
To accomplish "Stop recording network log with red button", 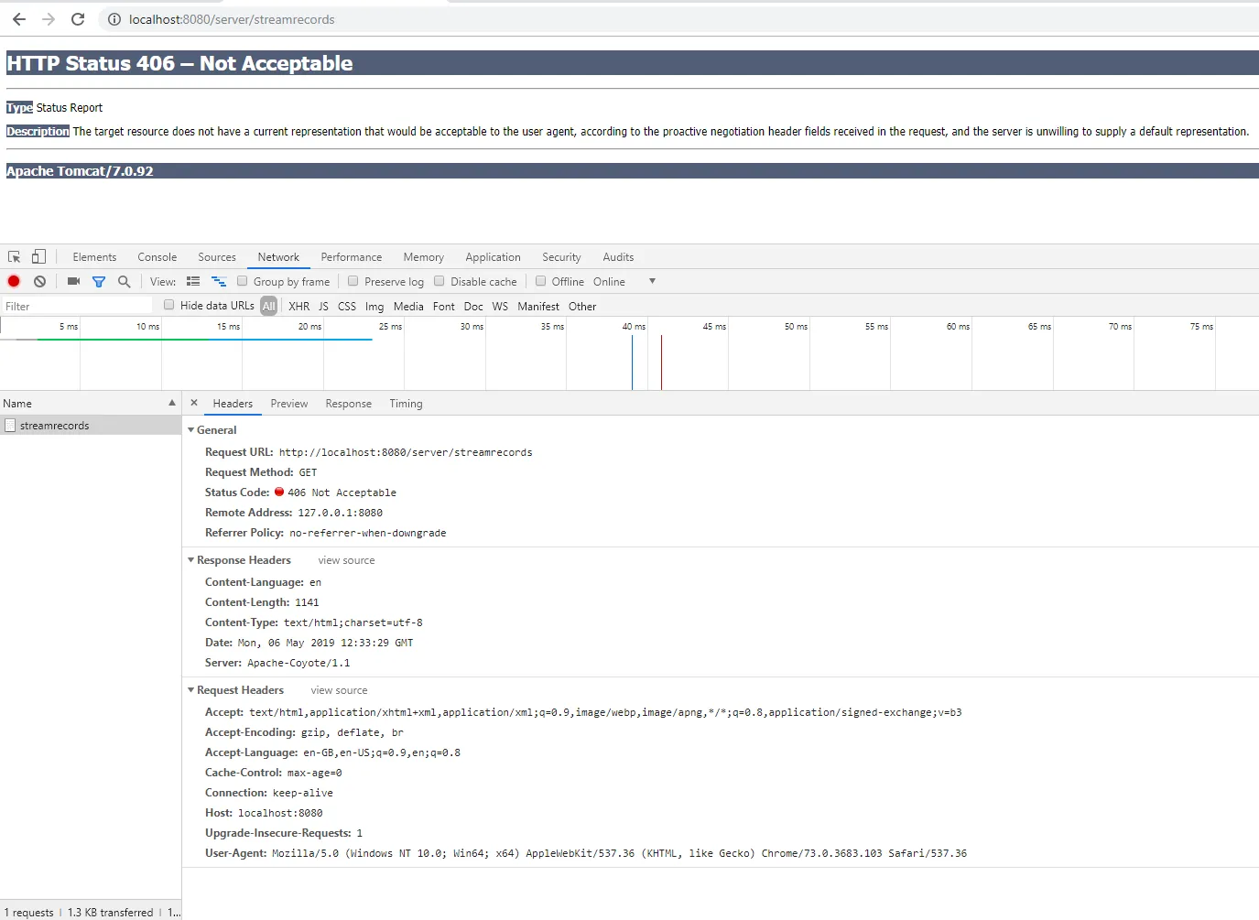I will coord(14,282).
